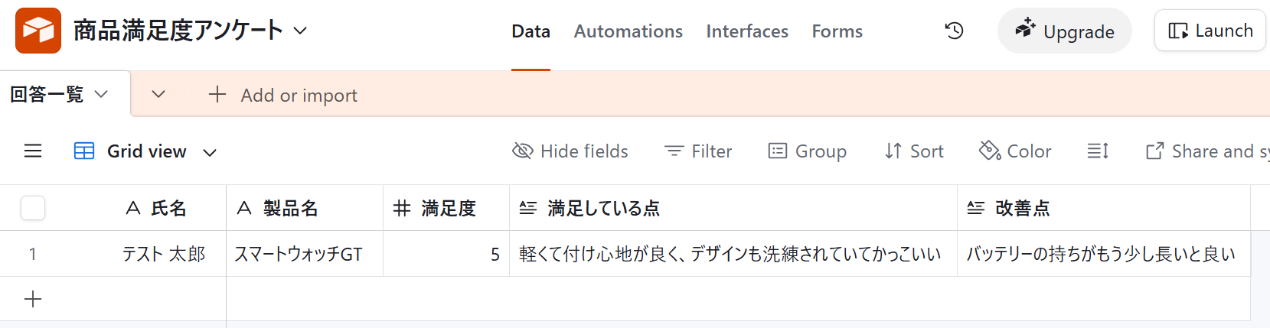Open the table list chevron
Viewport: 1270px width, 328px height.
(158, 94)
